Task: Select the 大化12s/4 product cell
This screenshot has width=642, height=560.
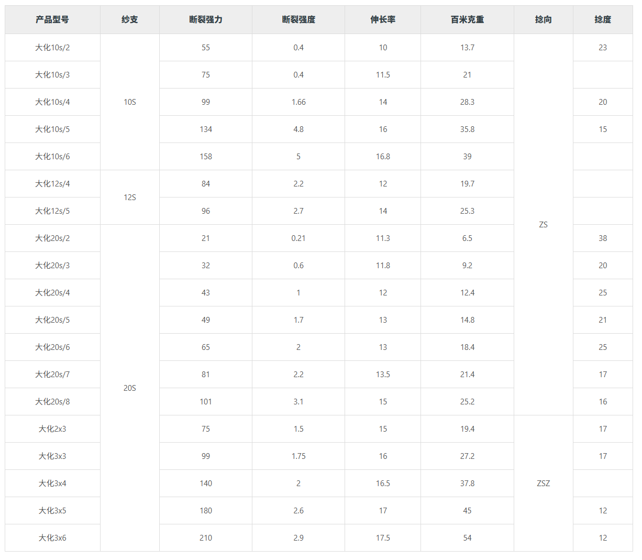Action: click(52, 184)
